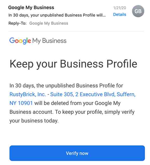Image resolution: width=150 pixels, height=165 pixels.
Task: Click the gray My Business logo text
Action: [x=49, y=41]
